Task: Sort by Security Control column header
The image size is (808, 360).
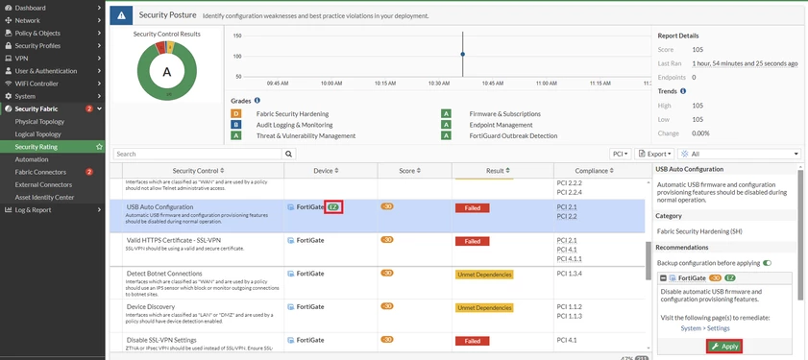Action: (x=199, y=171)
